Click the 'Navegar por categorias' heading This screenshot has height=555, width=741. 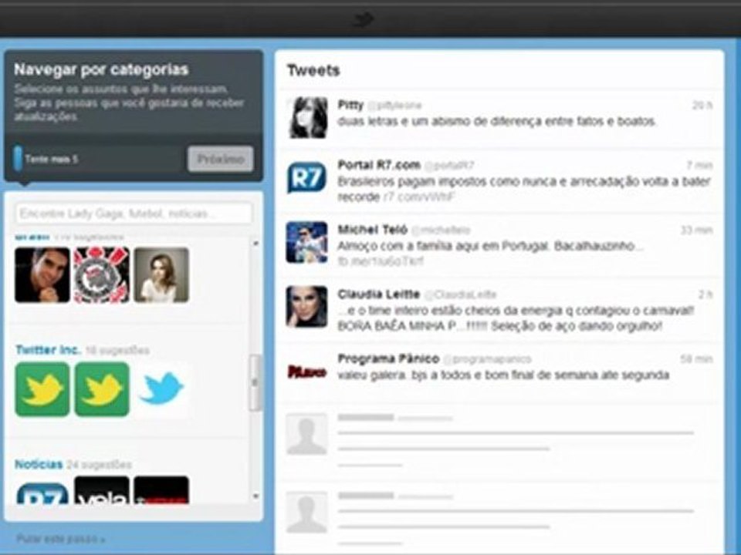point(101,69)
